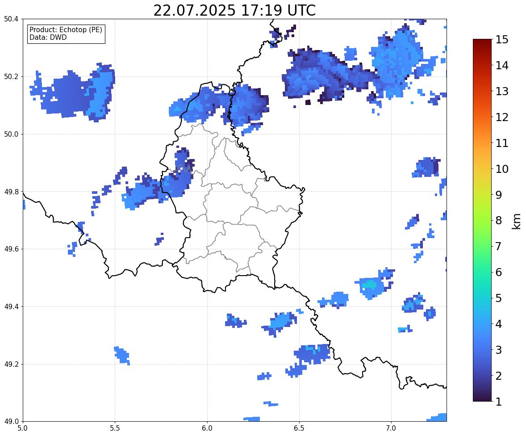The width and height of the screenshot is (526, 436).
Task: Click the colorbar tick label 7
Action: [498, 246]
